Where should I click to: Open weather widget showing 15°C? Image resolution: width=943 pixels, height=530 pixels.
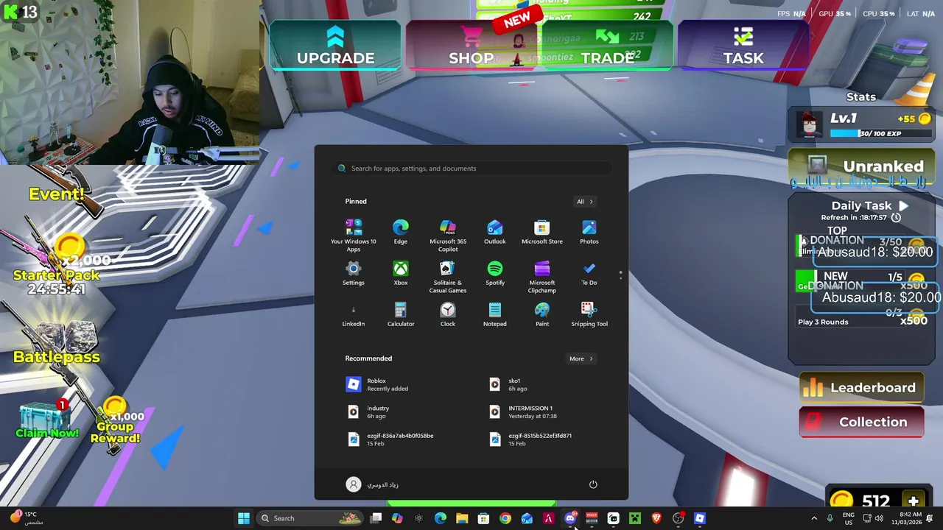(x=25, y=518)
